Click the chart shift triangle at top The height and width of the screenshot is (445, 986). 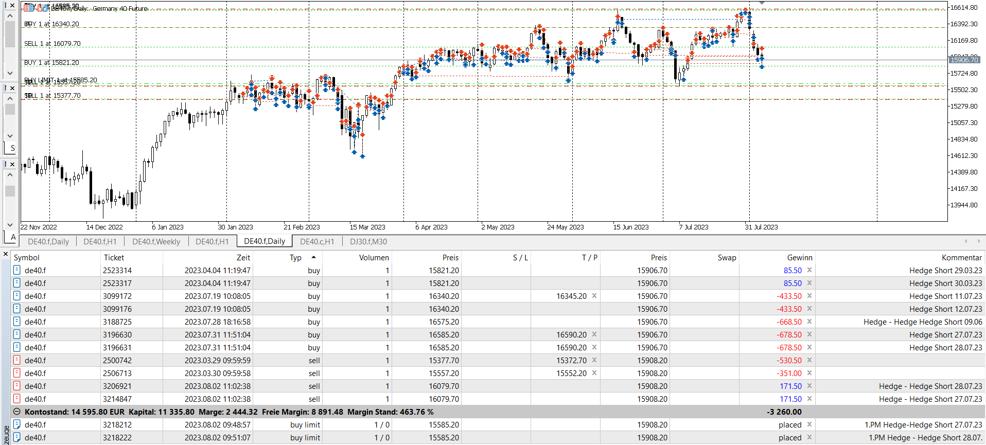(762, 3)
